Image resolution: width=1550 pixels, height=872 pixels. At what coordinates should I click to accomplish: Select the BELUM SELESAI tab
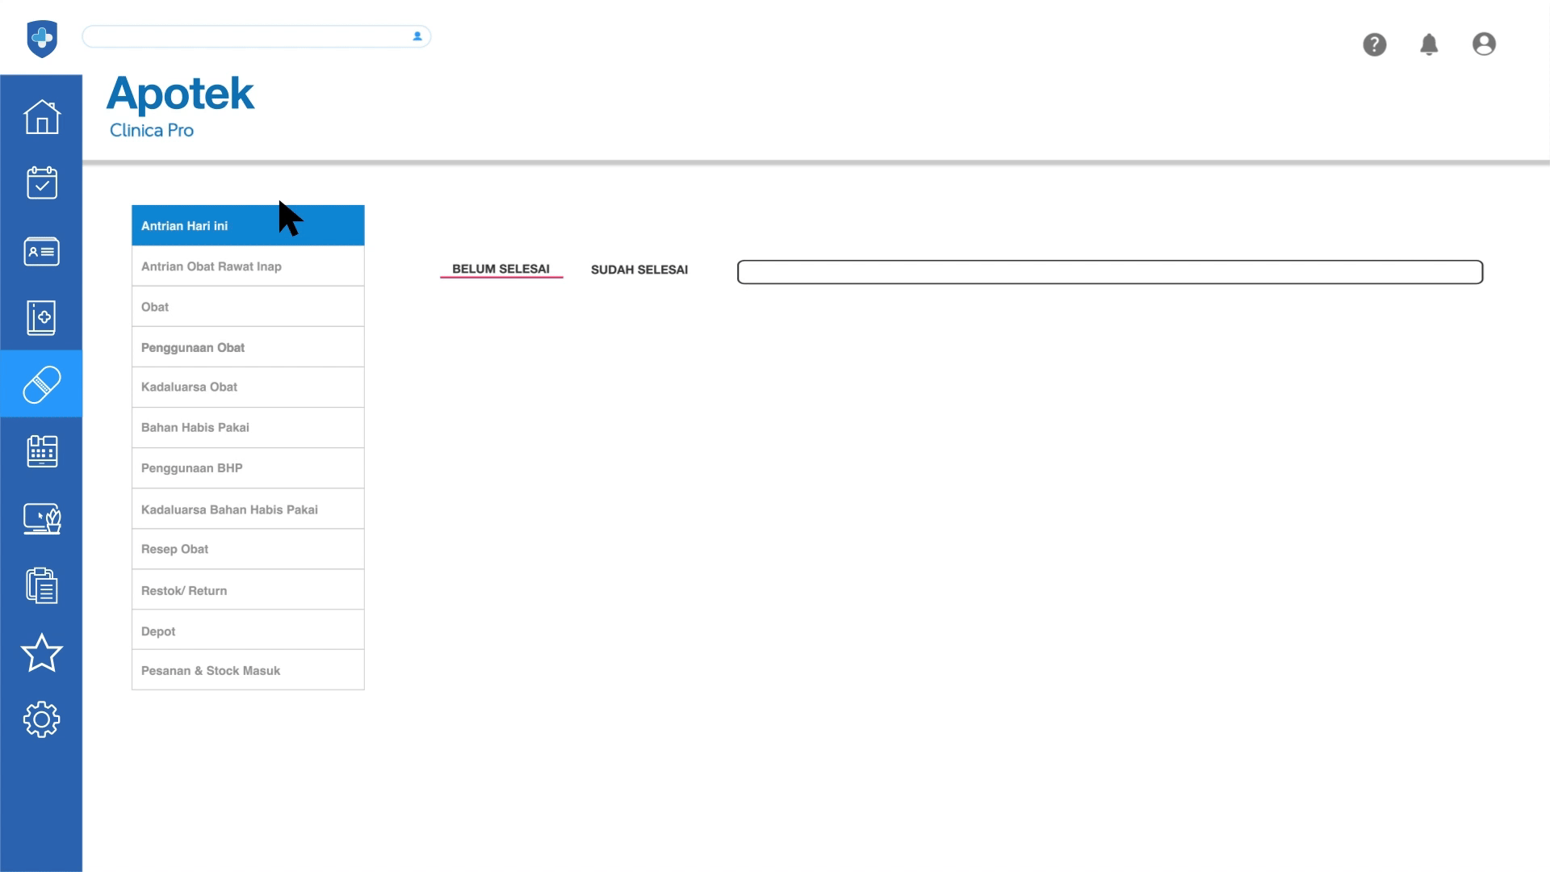click(x=501, y=269)
